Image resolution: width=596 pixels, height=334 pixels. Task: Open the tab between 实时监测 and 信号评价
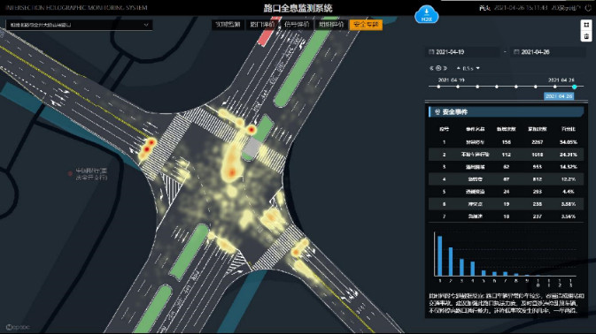[262, 25]
